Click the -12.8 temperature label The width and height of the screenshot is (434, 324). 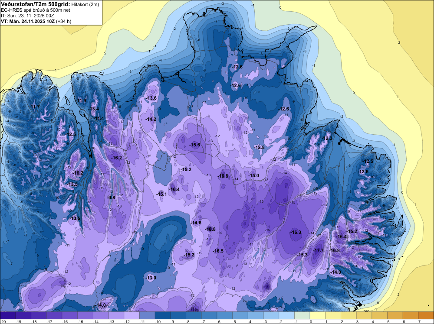pos(260,148)
